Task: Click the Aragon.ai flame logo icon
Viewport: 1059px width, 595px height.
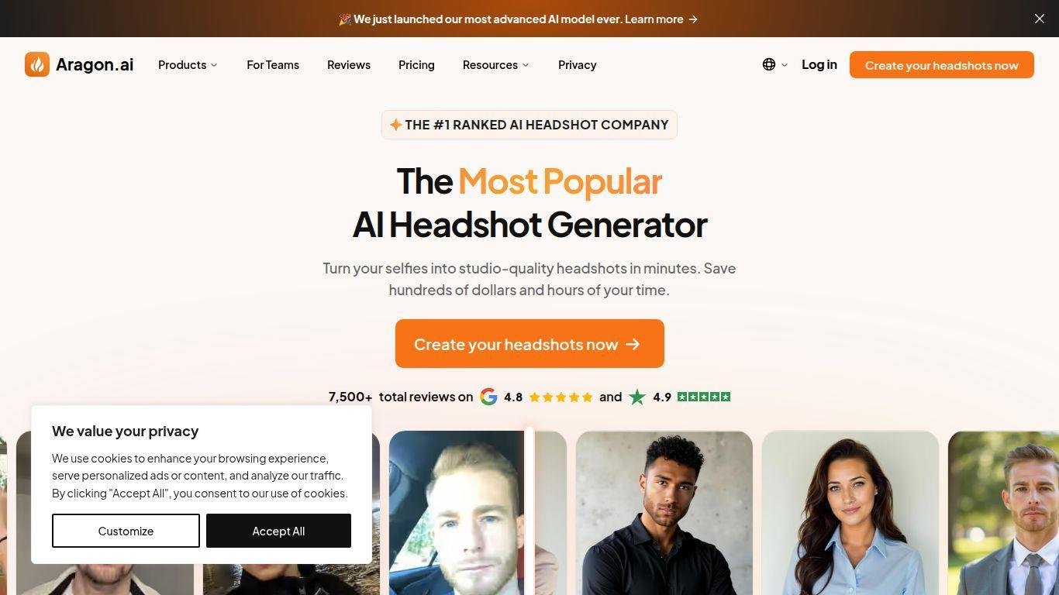Action: [37, 64]
